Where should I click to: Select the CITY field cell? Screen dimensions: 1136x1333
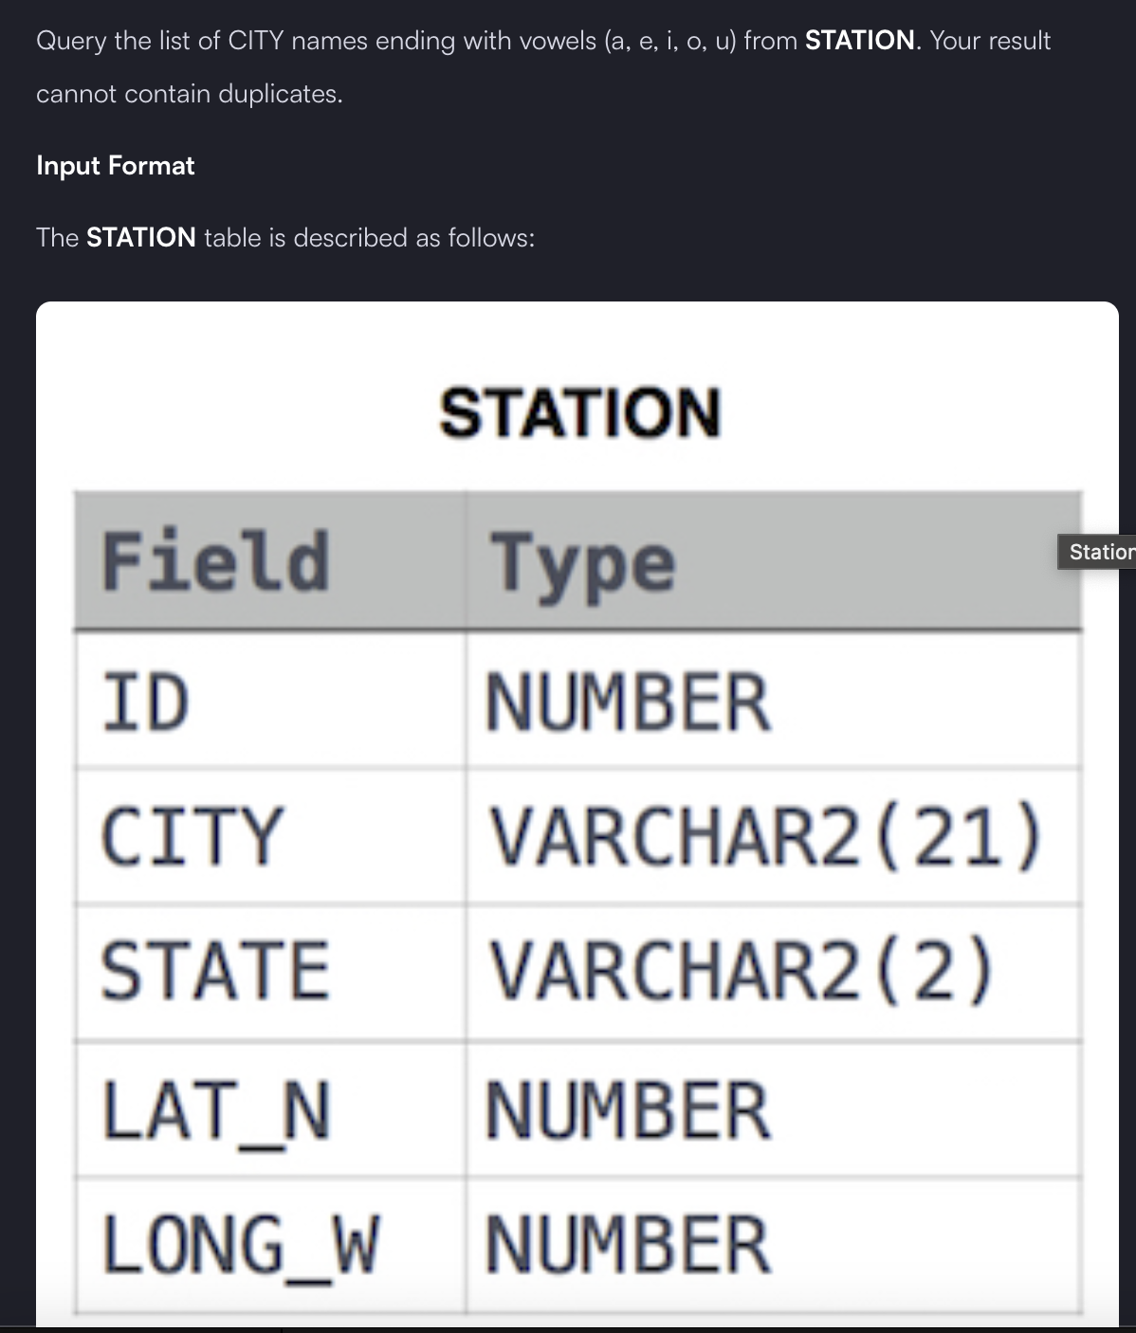click(270, 836)
